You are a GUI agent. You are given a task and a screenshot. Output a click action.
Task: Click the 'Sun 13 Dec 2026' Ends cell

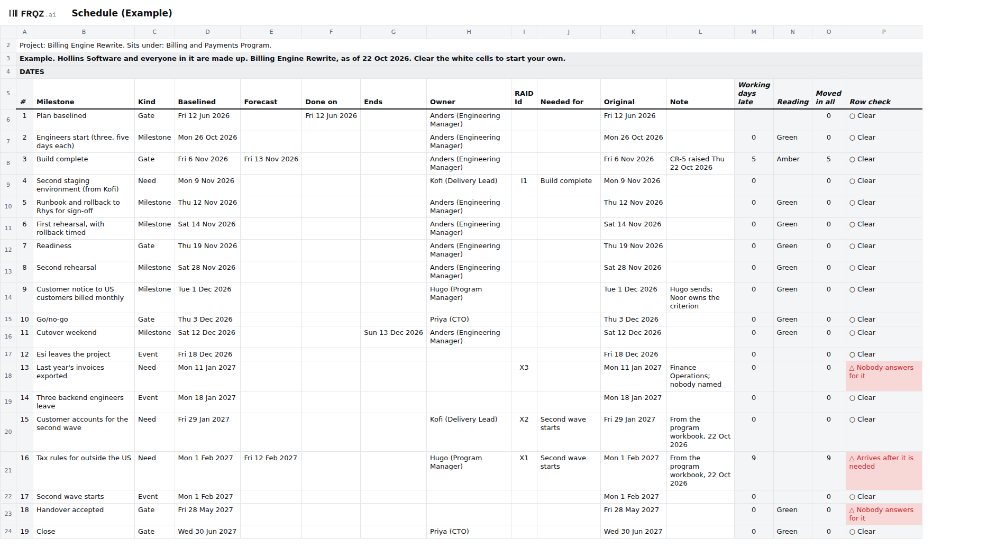tap(393, 337)
